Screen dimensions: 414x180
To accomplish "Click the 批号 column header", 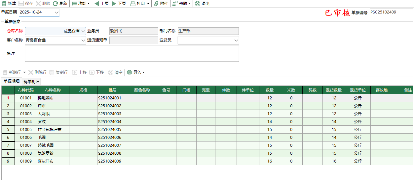I will click(113, 90).
